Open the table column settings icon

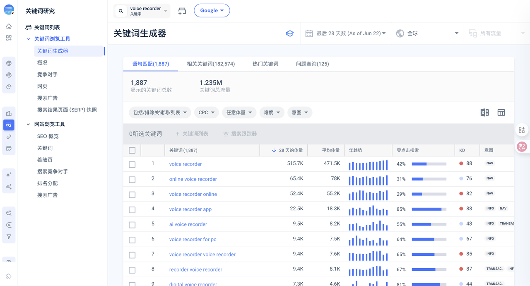(501, 113)
